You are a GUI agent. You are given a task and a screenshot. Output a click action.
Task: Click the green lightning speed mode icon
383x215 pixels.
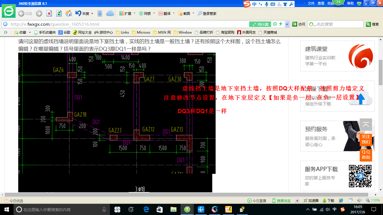click(280, 24)
